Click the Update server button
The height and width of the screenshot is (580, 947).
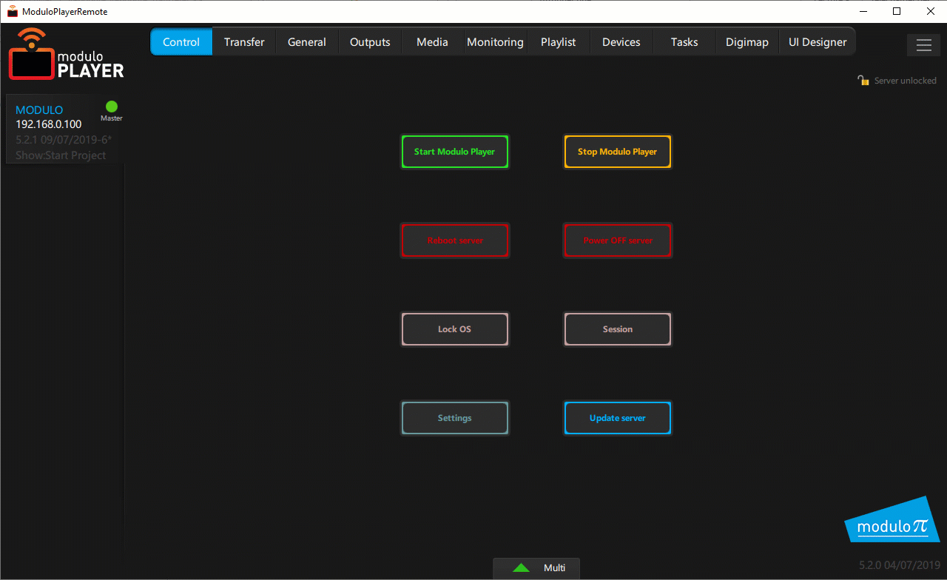(618, 418)
